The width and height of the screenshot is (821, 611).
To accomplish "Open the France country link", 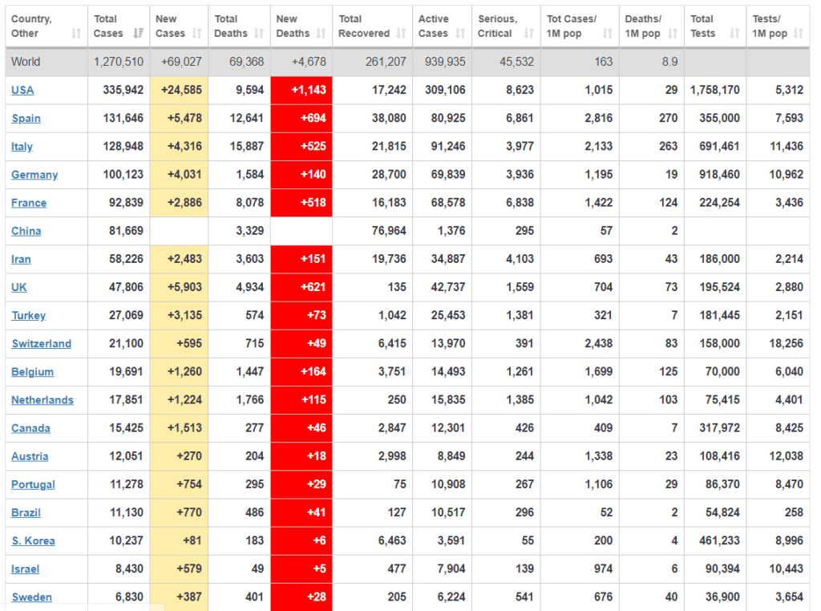I will pyautogui.click(x=29, y=203).
